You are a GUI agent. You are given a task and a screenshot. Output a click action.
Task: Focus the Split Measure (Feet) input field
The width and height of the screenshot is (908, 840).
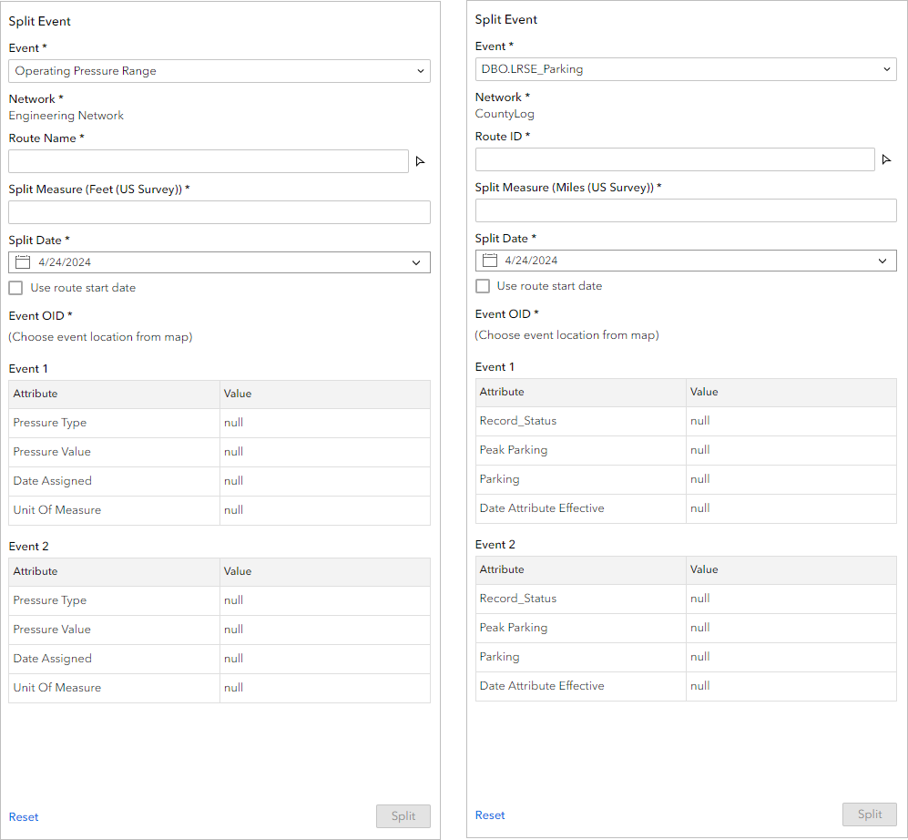[x=219, y=212]
